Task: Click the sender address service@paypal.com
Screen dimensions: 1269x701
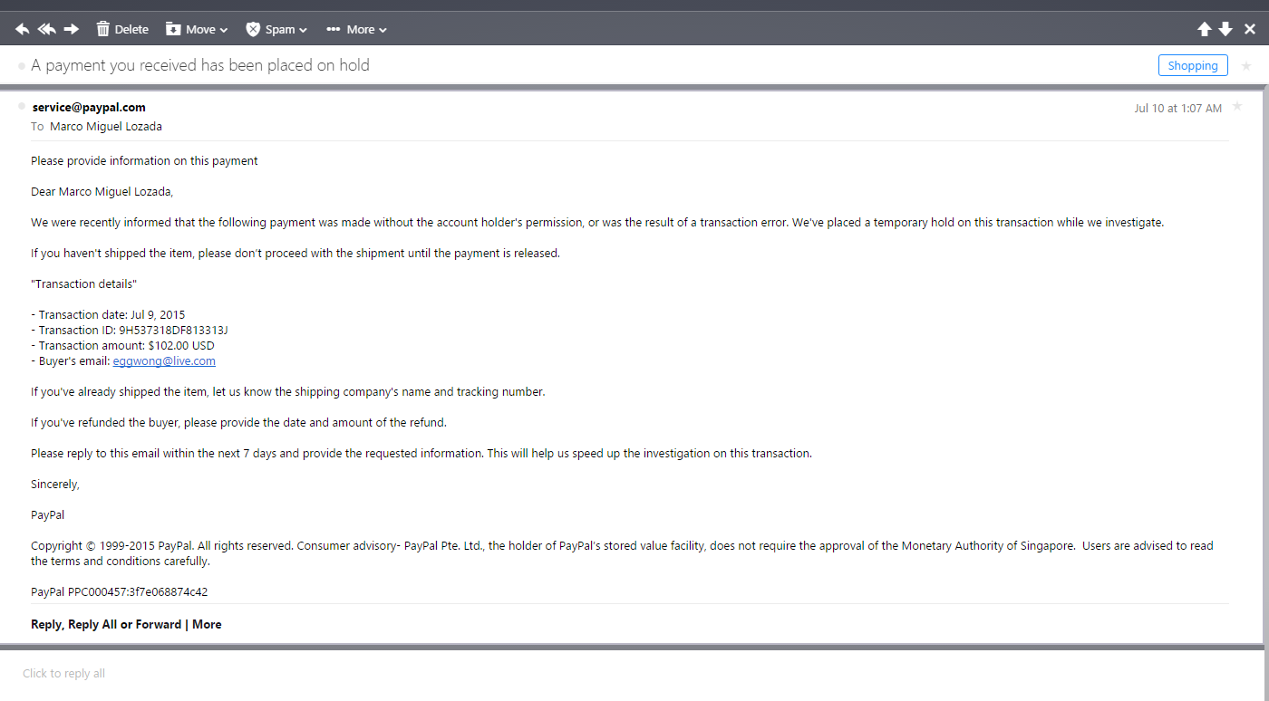Action: (89, 107)
